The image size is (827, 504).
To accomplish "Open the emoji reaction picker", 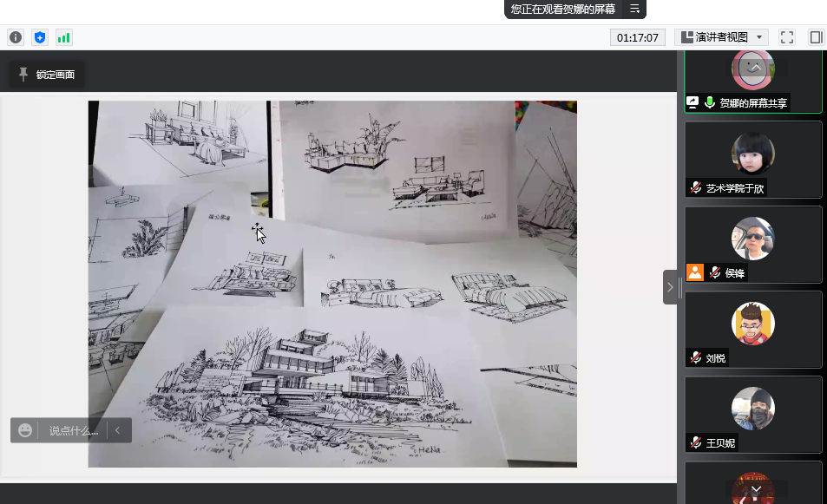I will coord(25,430).
